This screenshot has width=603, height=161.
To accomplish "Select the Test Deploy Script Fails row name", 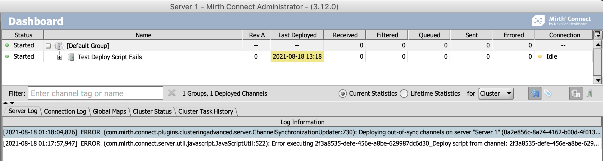I will (110, 57).
